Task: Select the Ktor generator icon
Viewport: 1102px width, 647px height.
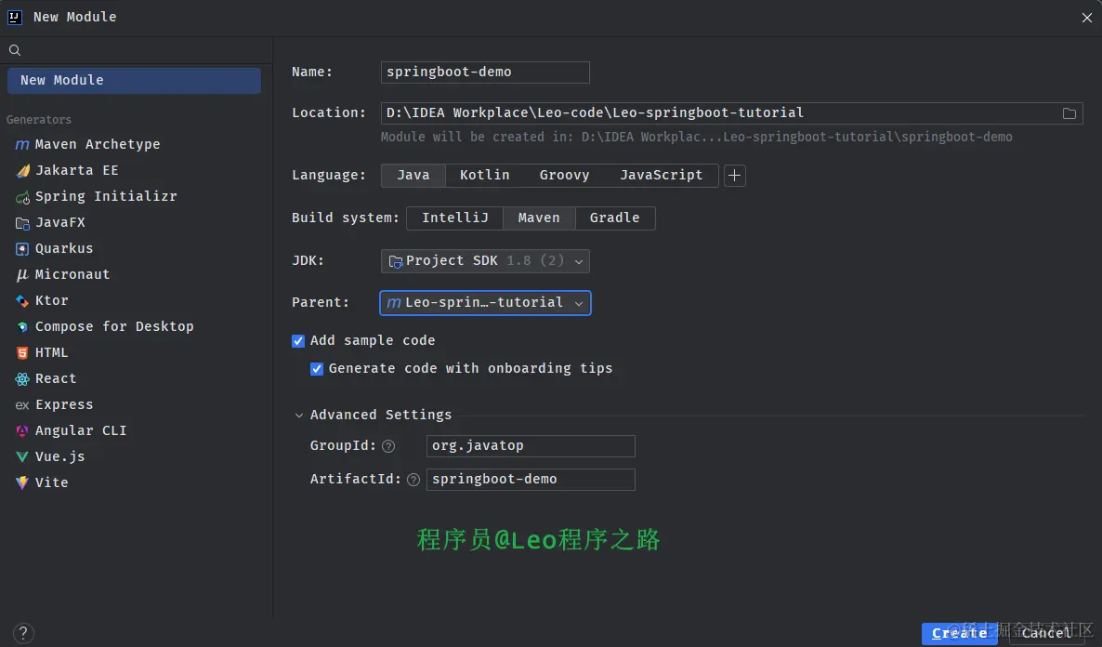Action: coord(22,301)
